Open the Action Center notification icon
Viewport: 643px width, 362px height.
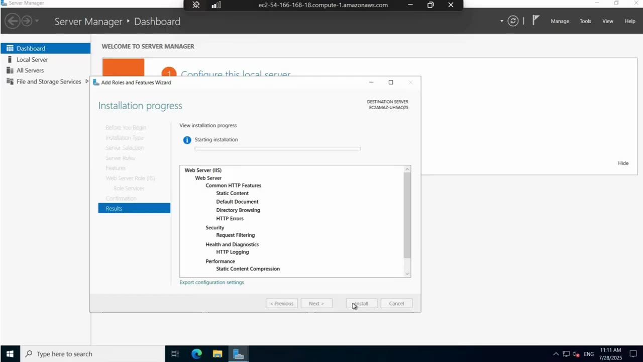(x=633, y=354)
